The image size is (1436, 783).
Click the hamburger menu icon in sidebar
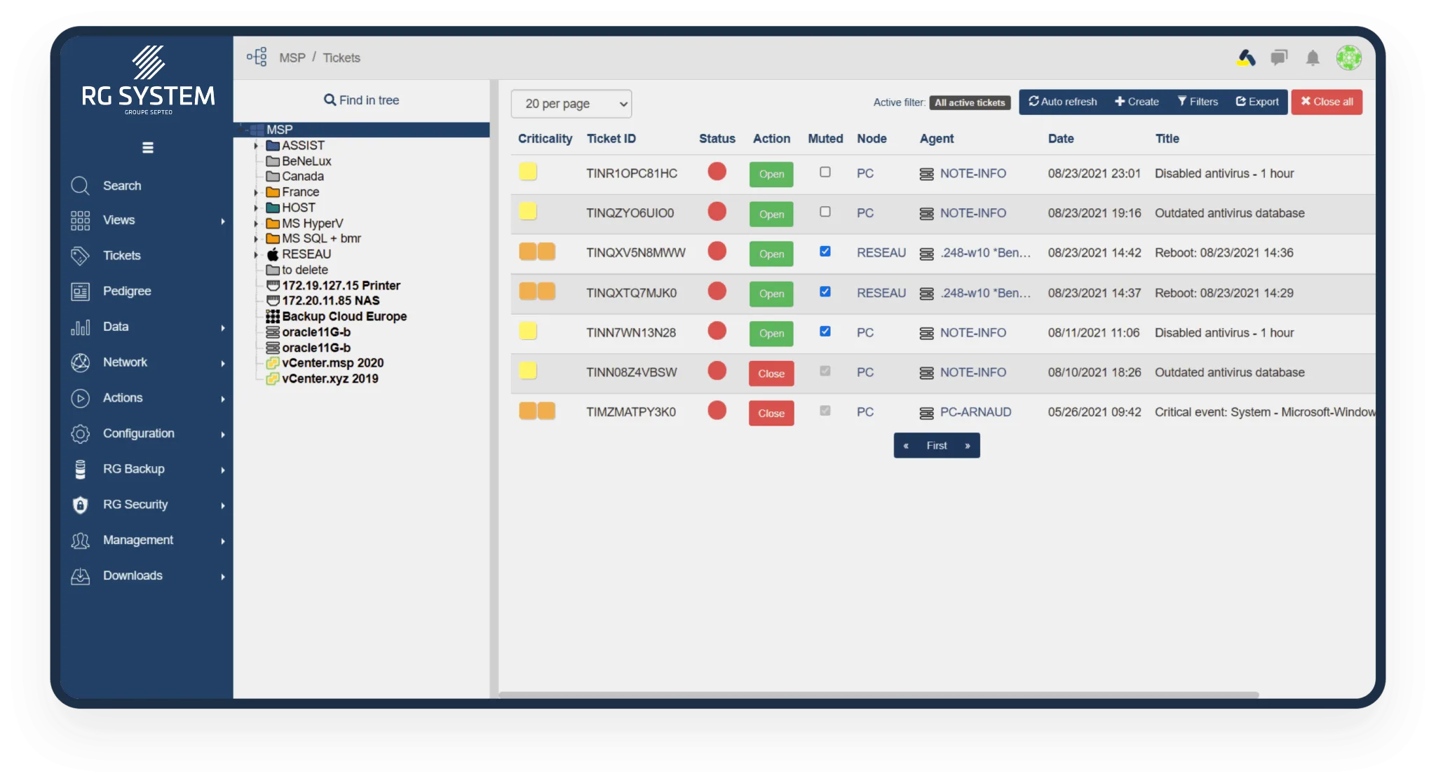pyautogui.click(x=147, y=148)
